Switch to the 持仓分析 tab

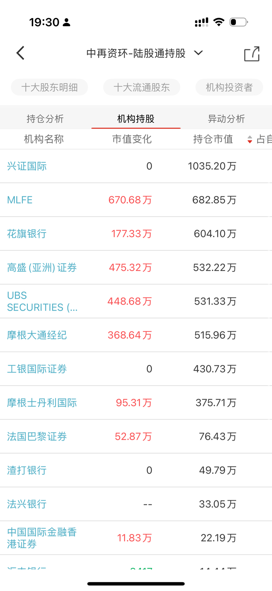45,119
